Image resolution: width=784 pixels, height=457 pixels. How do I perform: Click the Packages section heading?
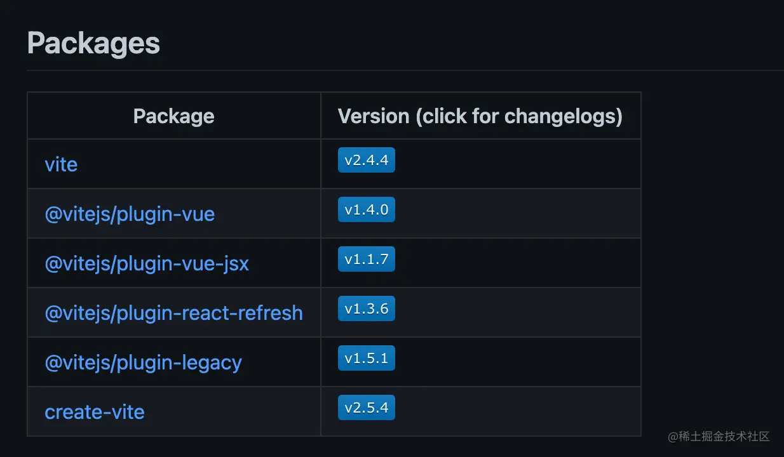click(x=93, y=43)
